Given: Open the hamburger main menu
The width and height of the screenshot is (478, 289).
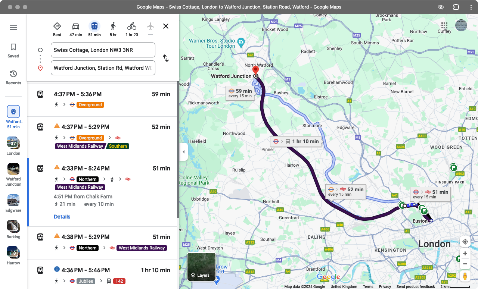Looking at the screenshot, I should pos(13,28).
